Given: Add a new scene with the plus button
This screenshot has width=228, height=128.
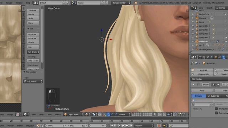Looking at the screenshot, I should click(x=102, y=3).
